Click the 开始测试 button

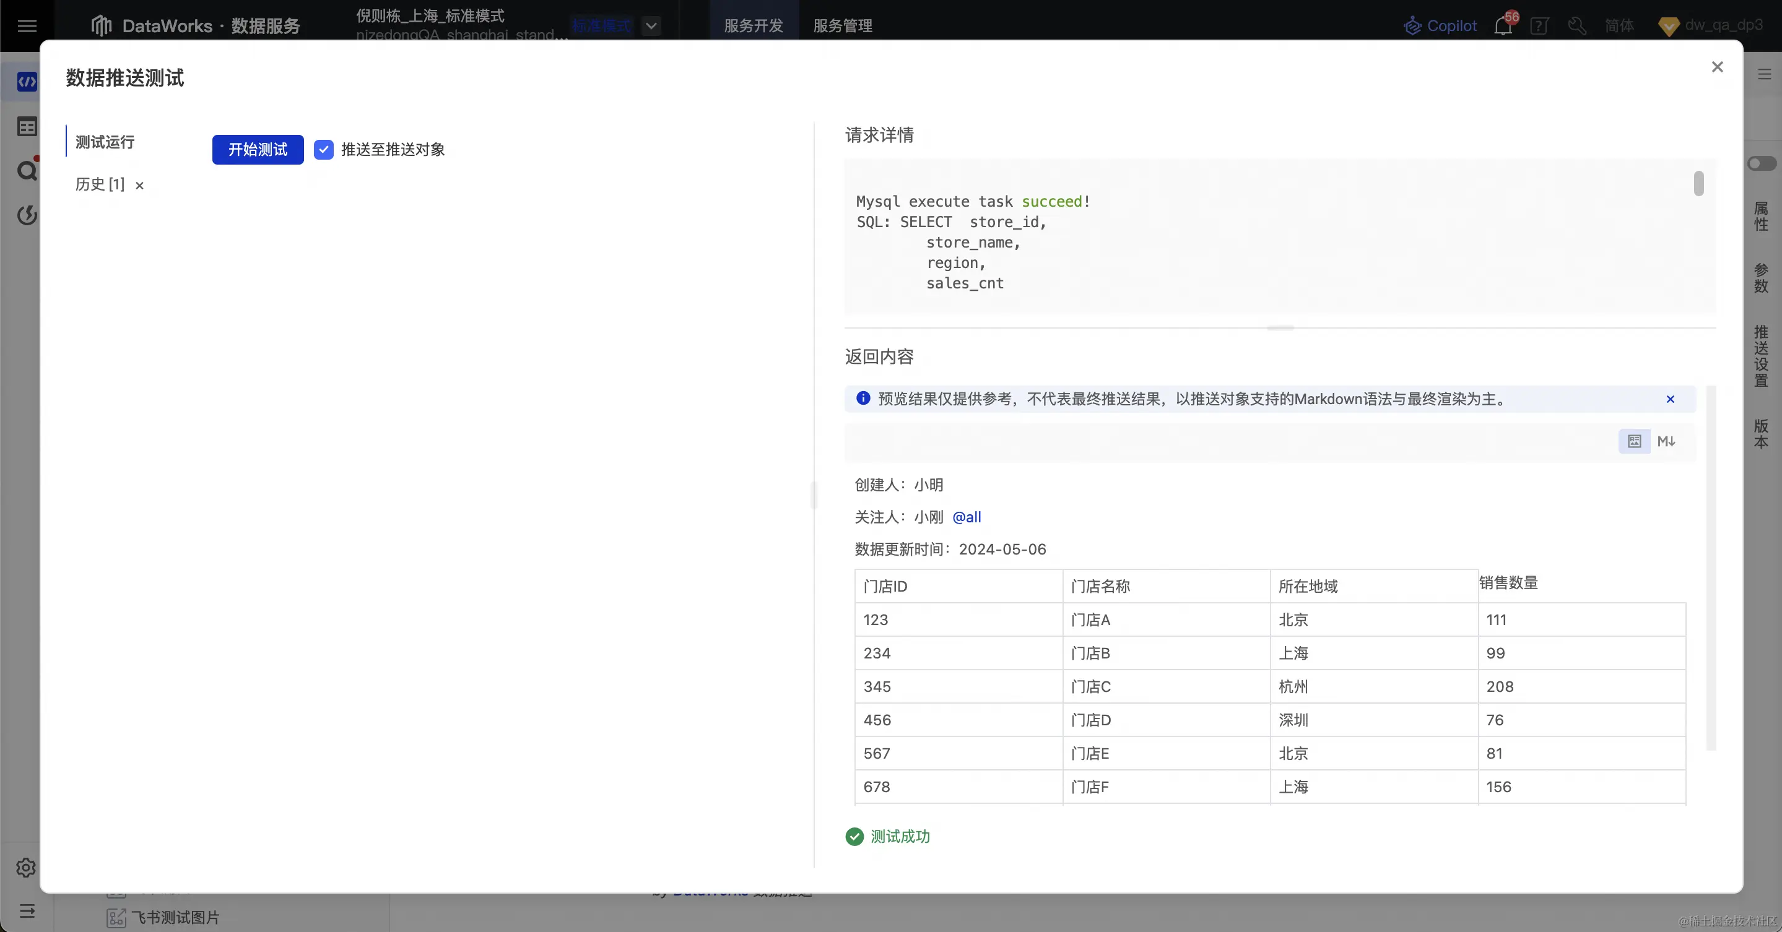tap(258, 149)
